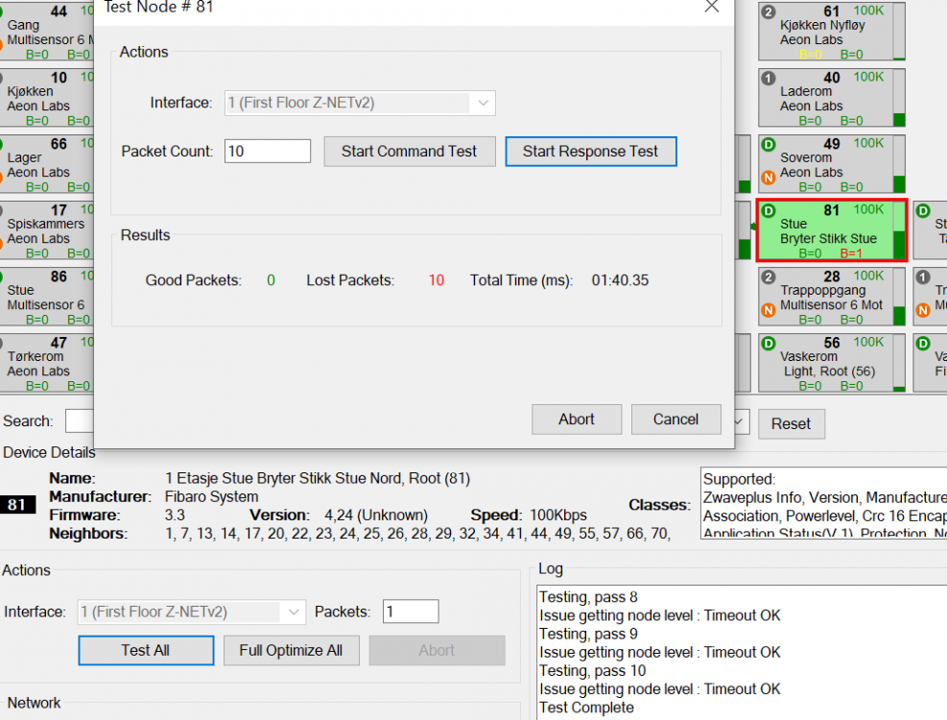Click the Full Optimize All button
This screenshot has width=947, height=720.
coord(291,650)
